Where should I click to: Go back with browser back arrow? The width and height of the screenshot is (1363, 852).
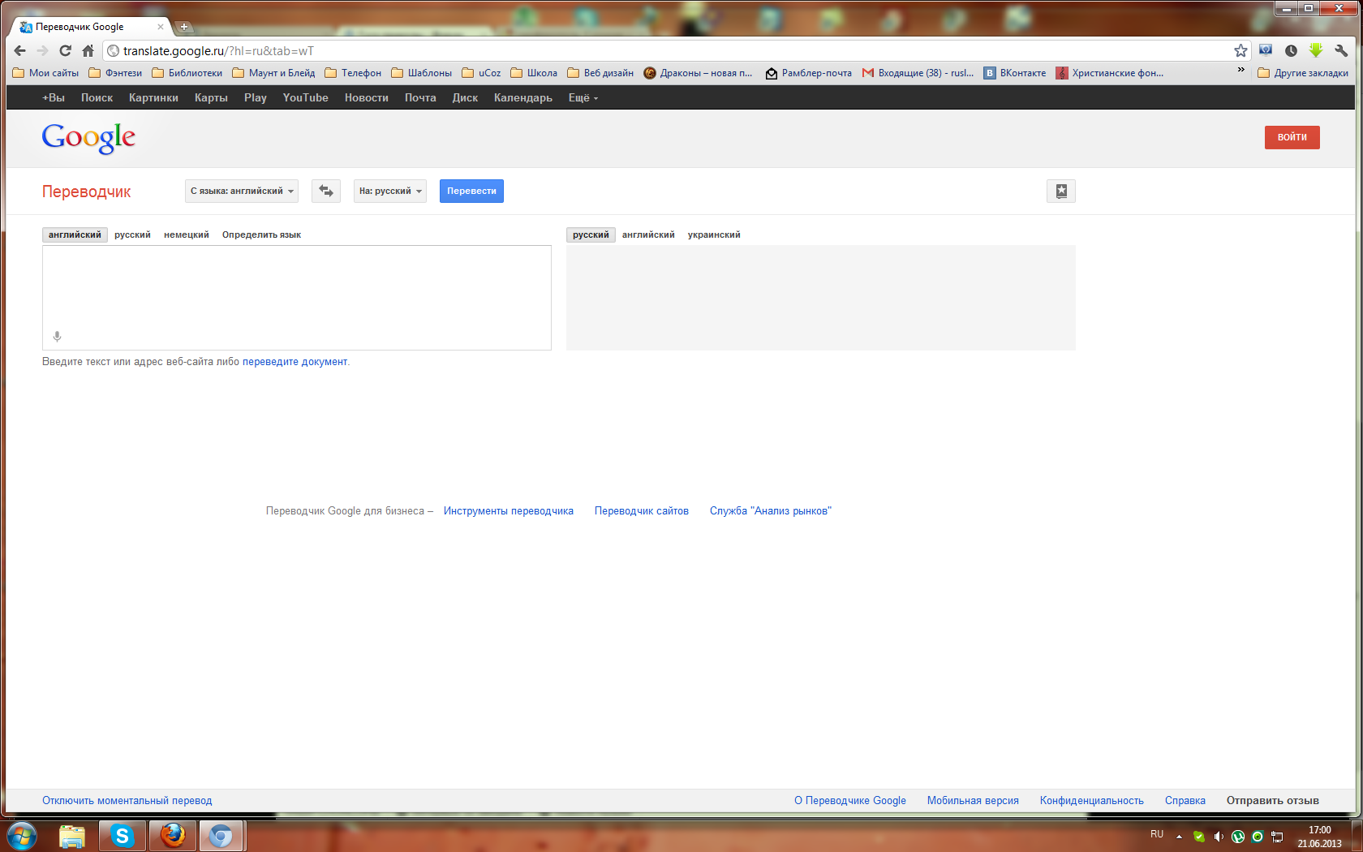pos(20,50)
